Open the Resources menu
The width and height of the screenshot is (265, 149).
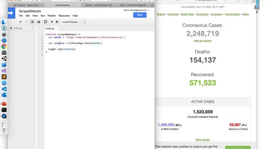tap(64, 16)
